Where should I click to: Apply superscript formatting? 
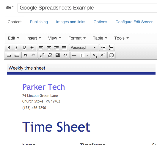102,55
